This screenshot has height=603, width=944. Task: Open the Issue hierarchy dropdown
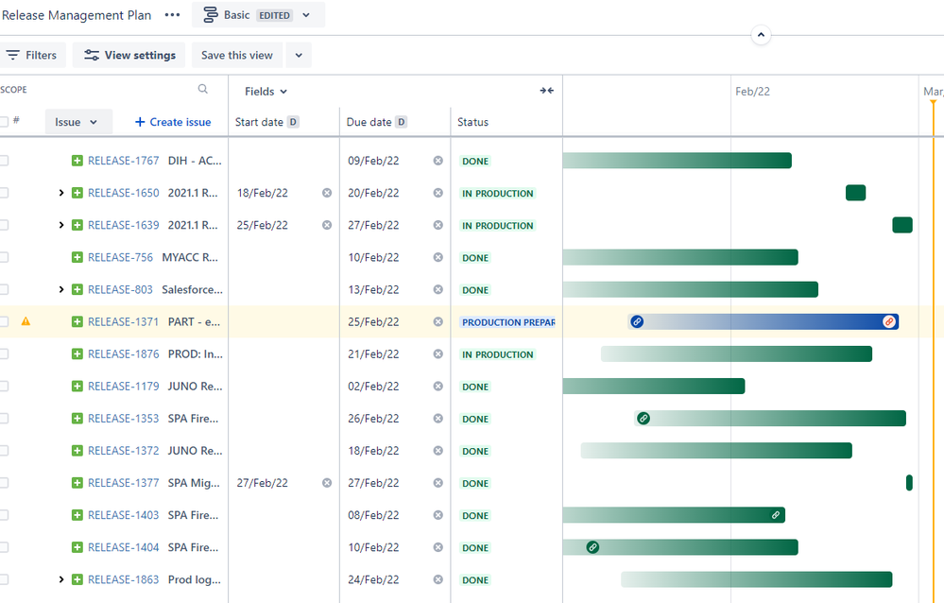pyautogui.click(x=77, y=122)
